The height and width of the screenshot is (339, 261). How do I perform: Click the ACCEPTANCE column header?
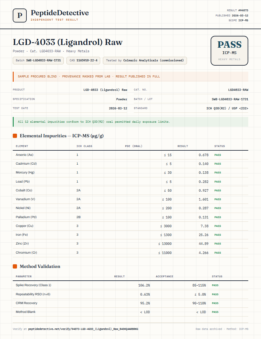click(x=164, y=276)
